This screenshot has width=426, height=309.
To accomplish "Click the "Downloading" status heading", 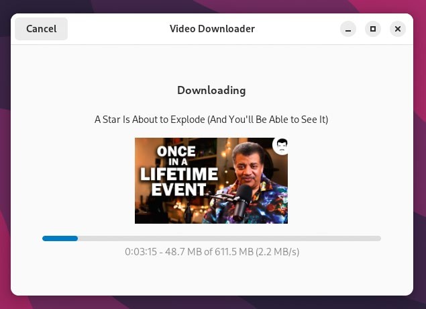I will [211, 90].
